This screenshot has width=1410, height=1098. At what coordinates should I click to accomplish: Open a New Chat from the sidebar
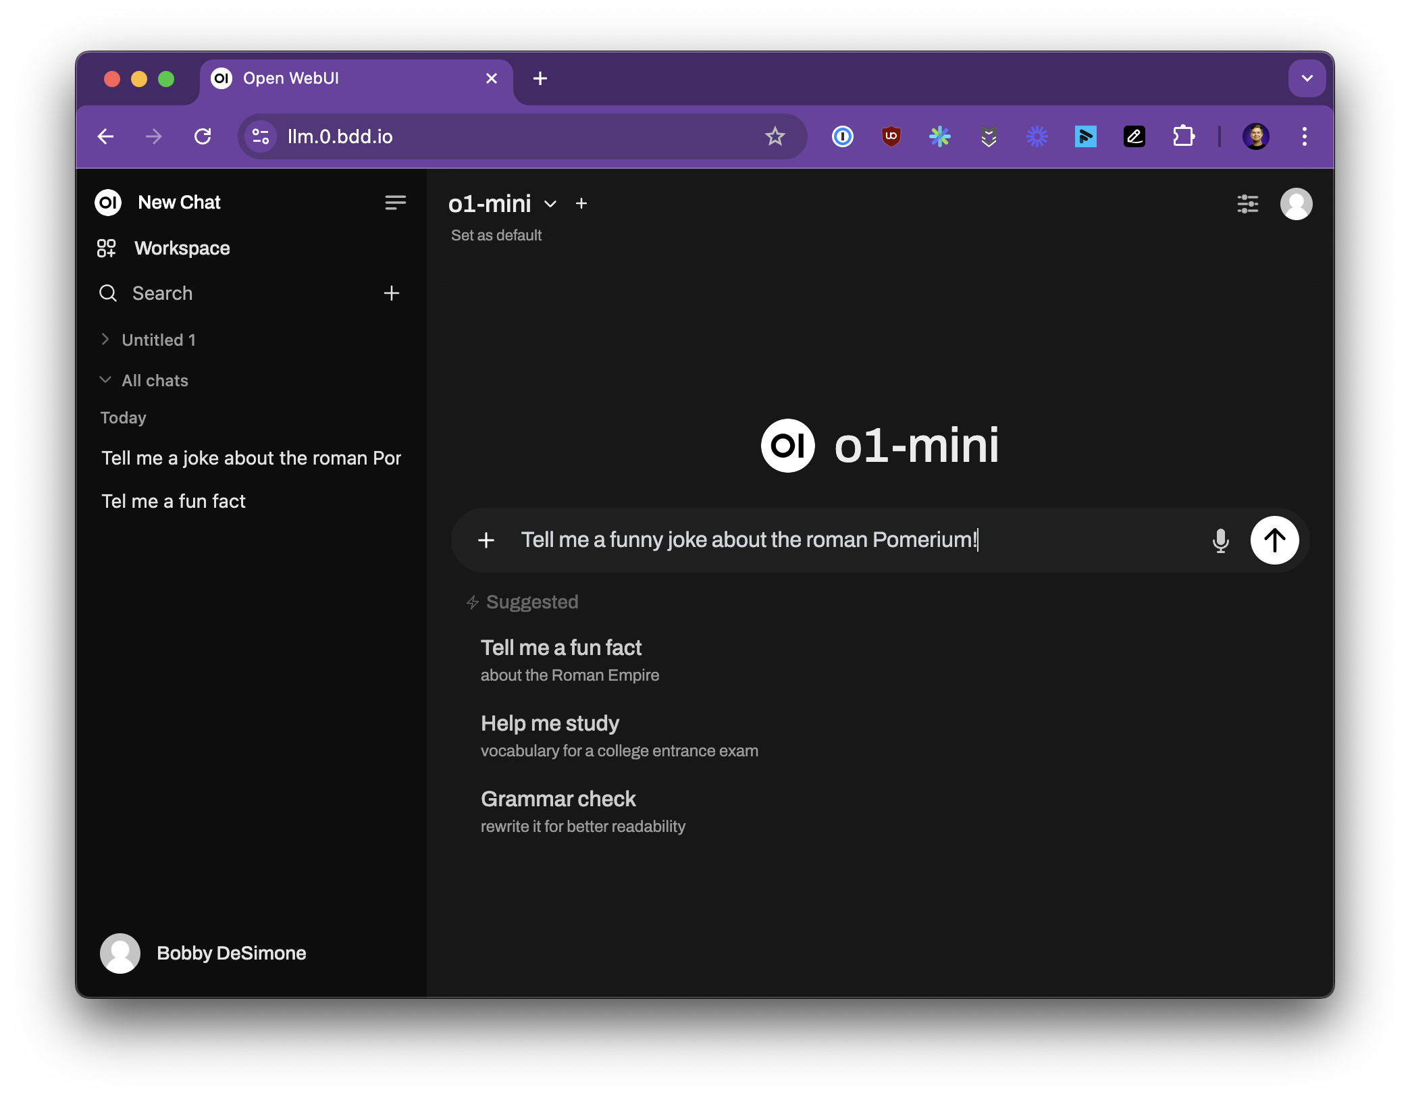click(179, 202)
